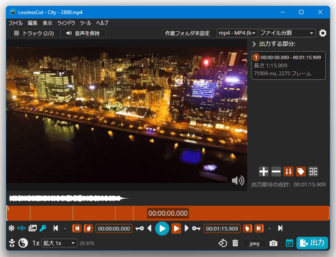Open the 編集 menu
Screen dimensions: 336x257
(32, 23)
